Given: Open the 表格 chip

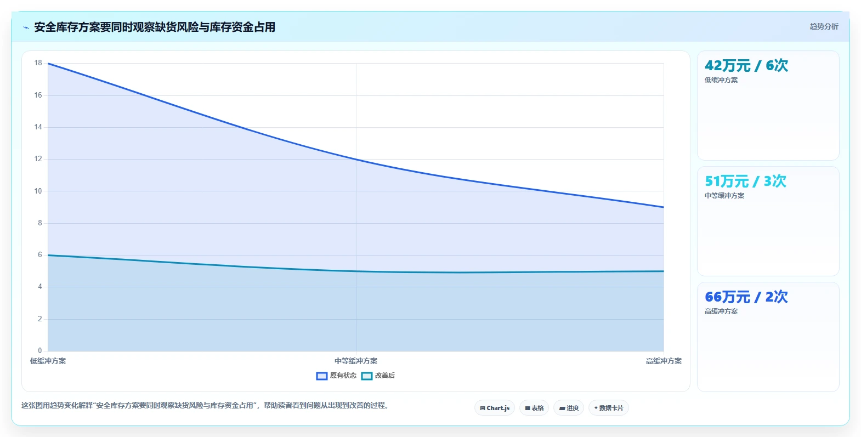Looking at the screenshot, I should (534, 408).
